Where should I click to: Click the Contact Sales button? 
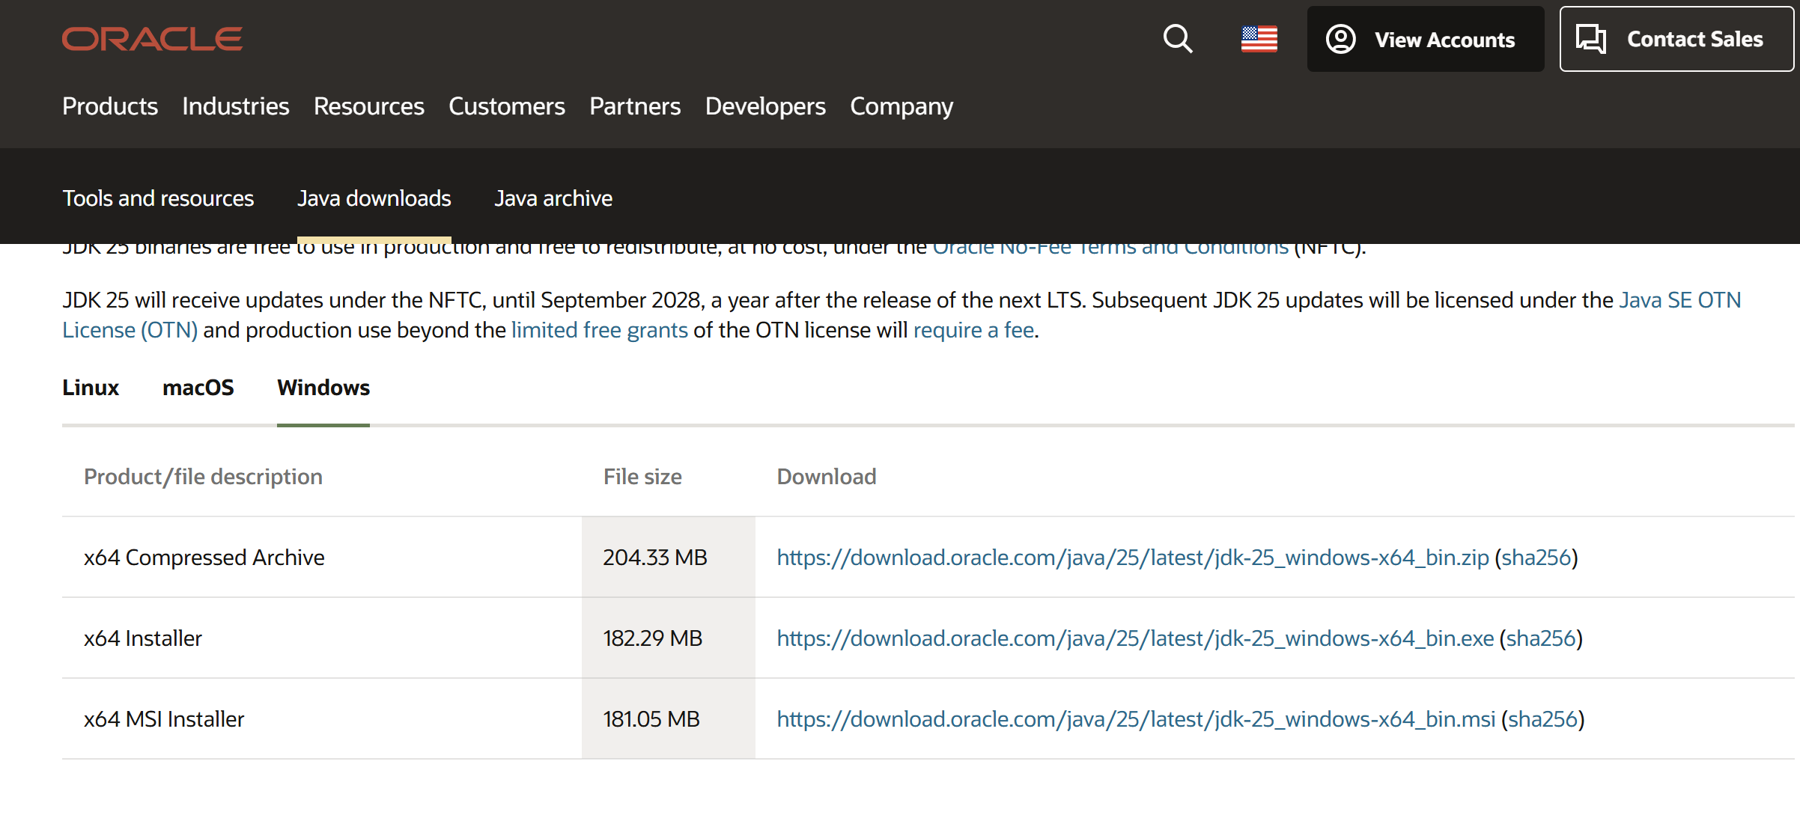coord(1676,39)
